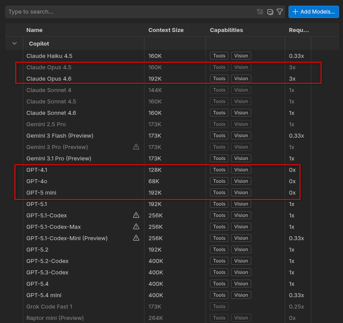The width and height of the screenshot is (343, 323).
Task: Collapse the Copilot group chevron
Action: point(14,43)
